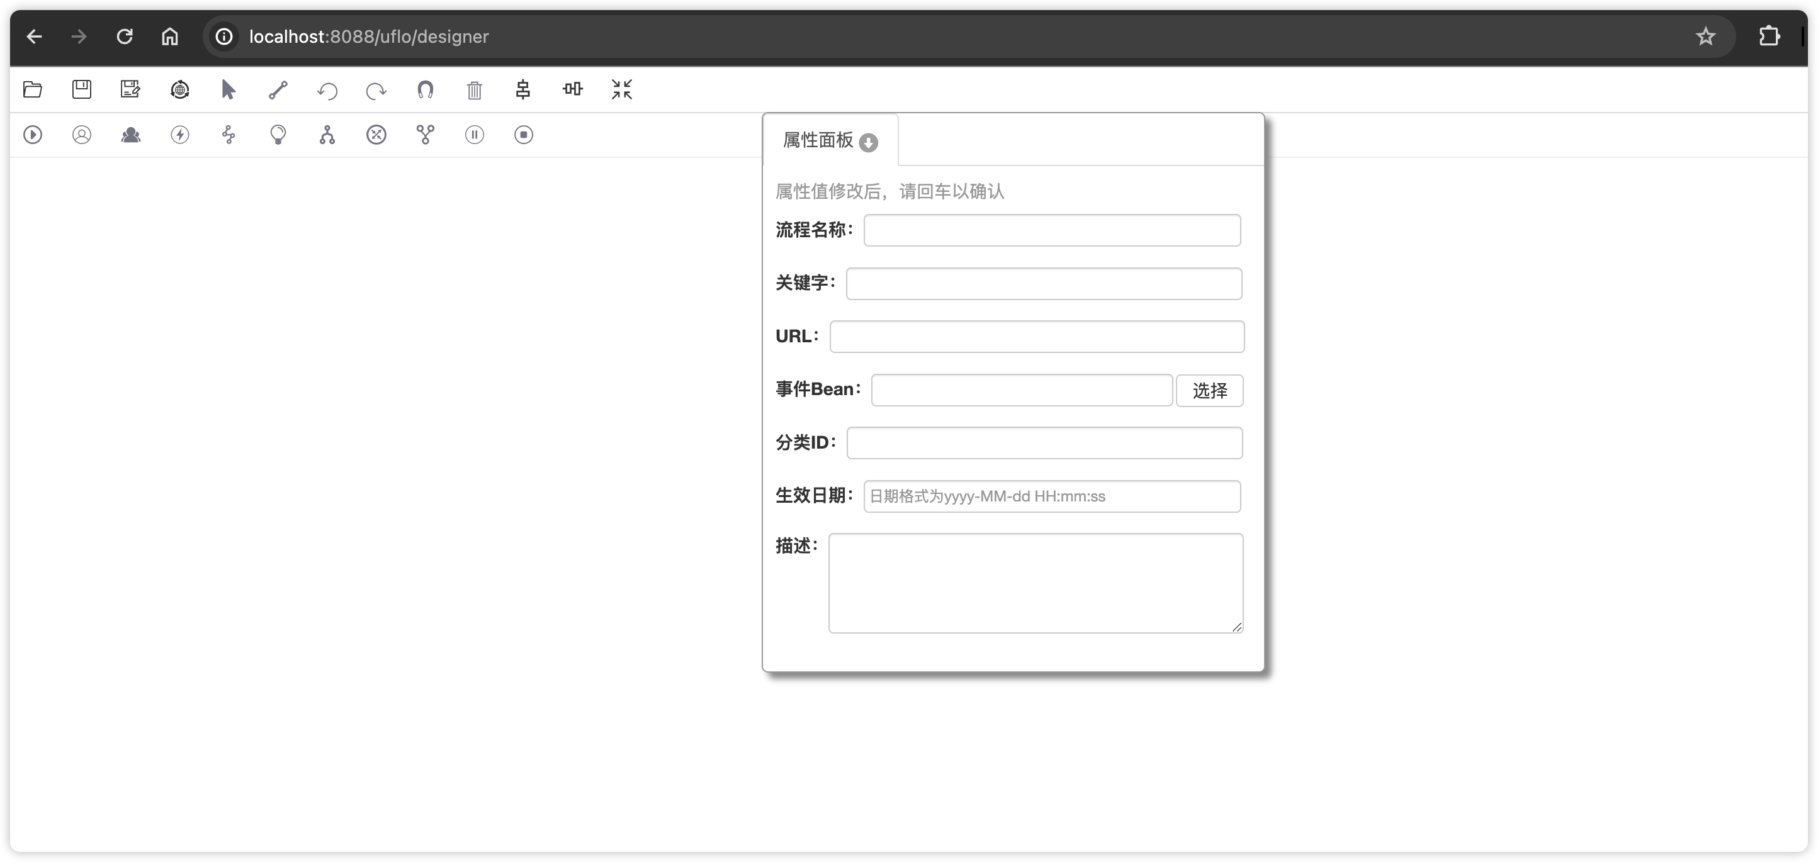Select the fork node icon
Image resolution: width=1818 pixels, height=862 pixels.
(x=327, y=135)
